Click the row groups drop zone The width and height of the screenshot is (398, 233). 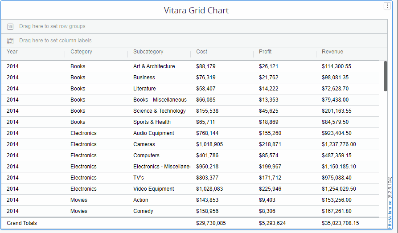(x=194, y=27)
